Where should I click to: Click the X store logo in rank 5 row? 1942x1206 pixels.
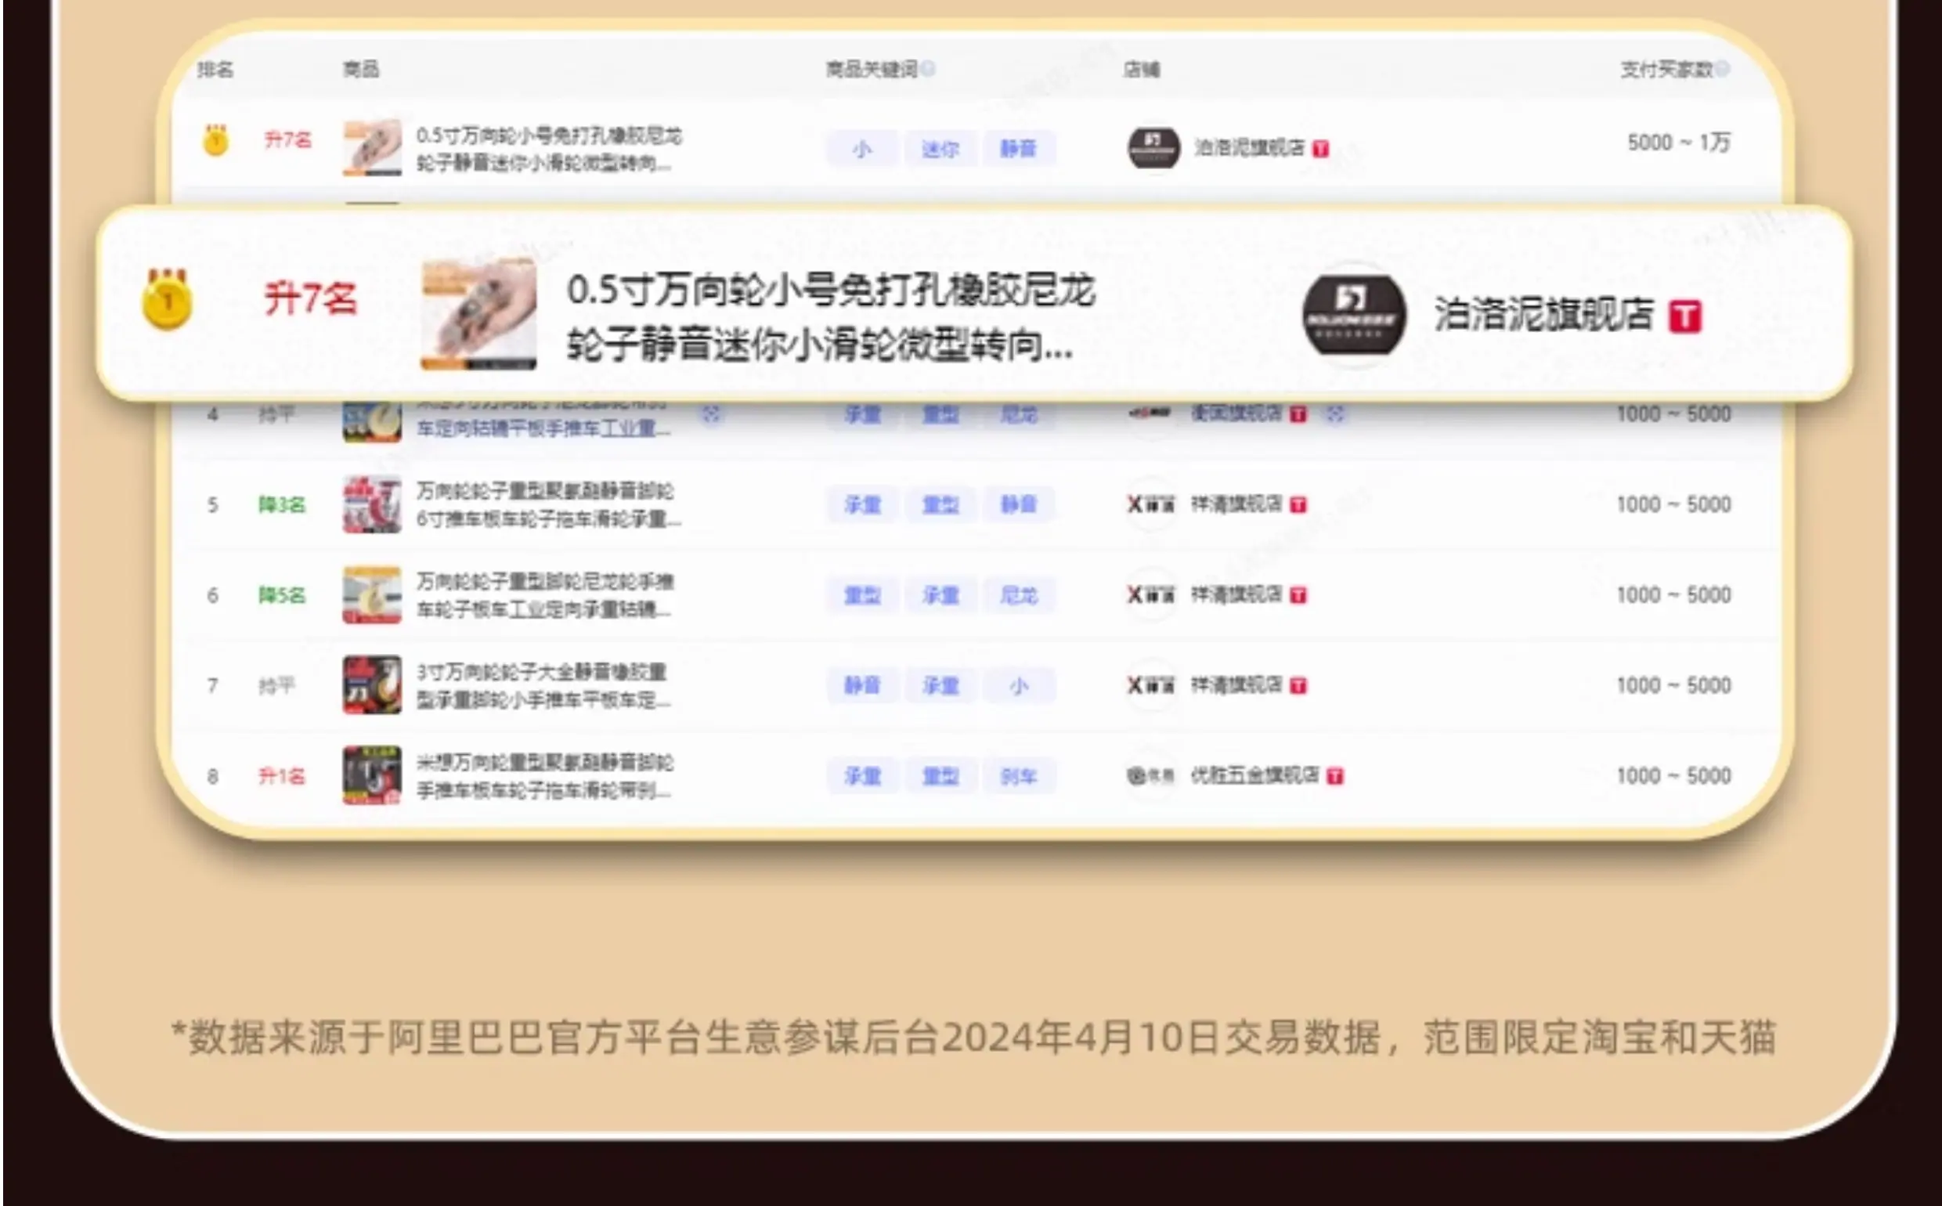pos(1150,504)
